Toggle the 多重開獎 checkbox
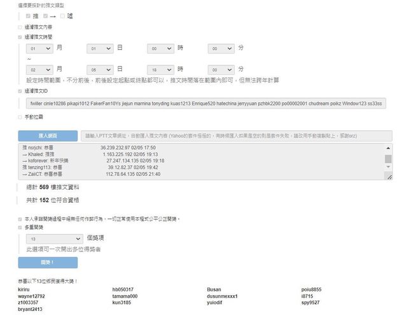Viewport: 407px width, 318px height. point(20,227)
